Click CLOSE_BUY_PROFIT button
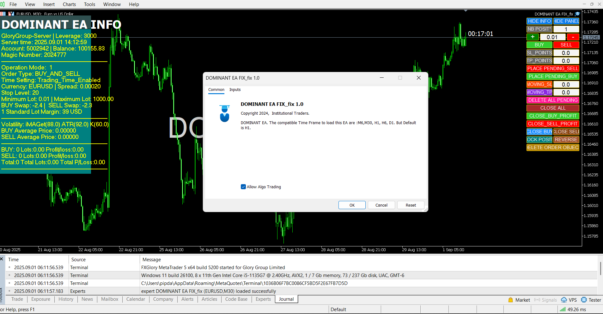This screenshot has height=314, width=603. tap(553, 116)
